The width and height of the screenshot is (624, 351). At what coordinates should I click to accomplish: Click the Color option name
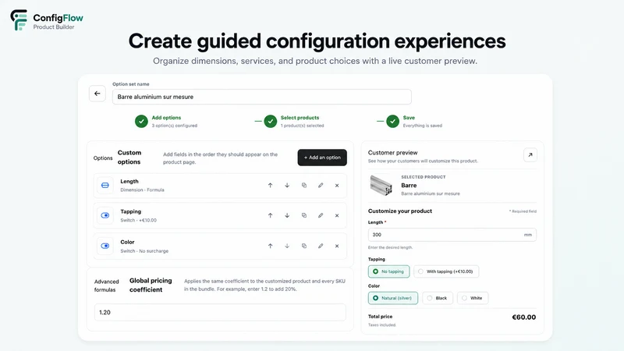click(x=127, y=242)
